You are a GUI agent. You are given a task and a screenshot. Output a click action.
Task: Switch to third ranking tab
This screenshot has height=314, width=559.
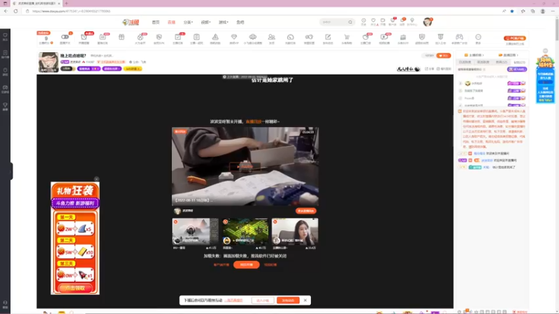pyautogui.click(x=501, y=62)
